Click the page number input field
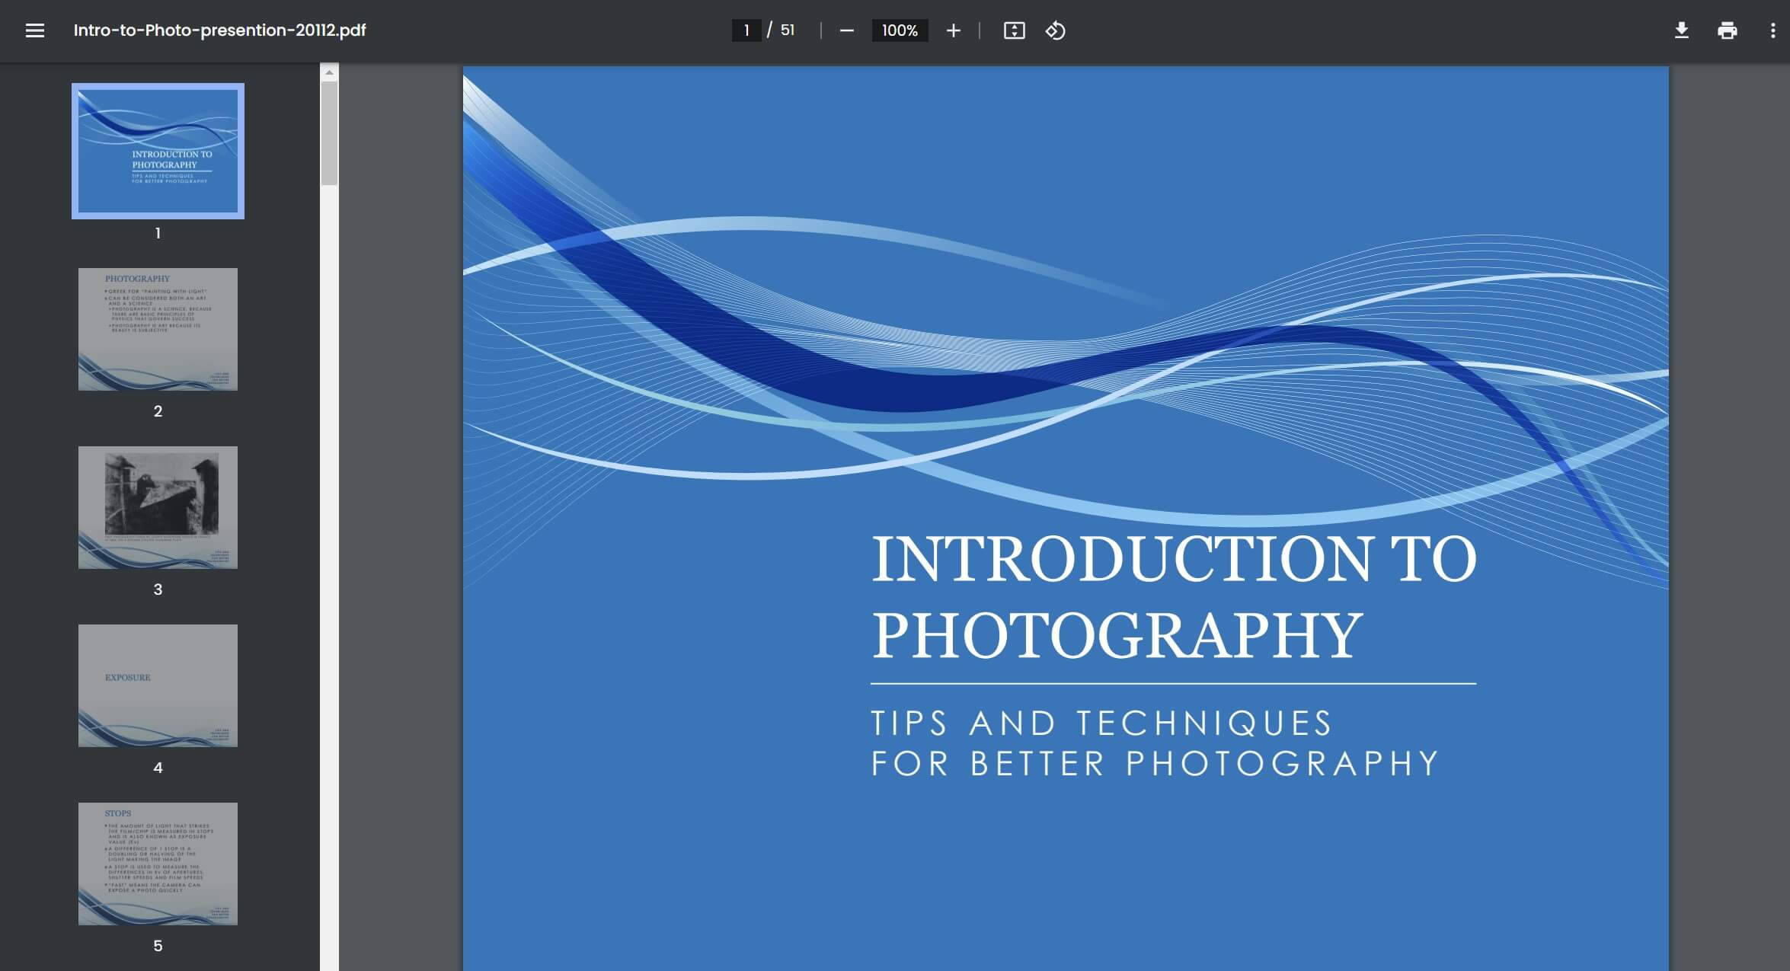 click(x=746, y=30)
